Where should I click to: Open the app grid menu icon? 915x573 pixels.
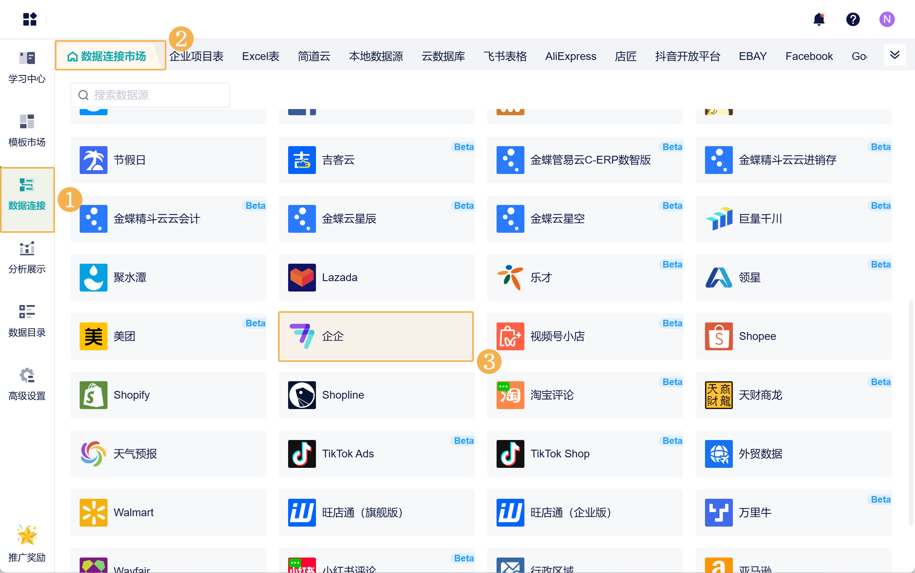[30, 19]
